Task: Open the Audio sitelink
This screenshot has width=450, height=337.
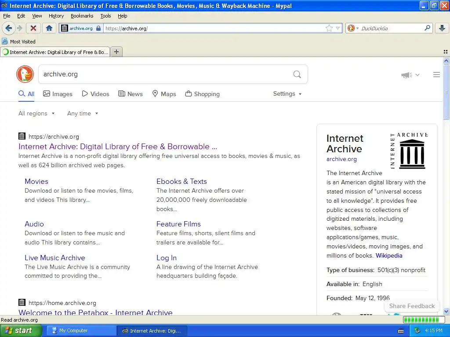Action: 34,224
